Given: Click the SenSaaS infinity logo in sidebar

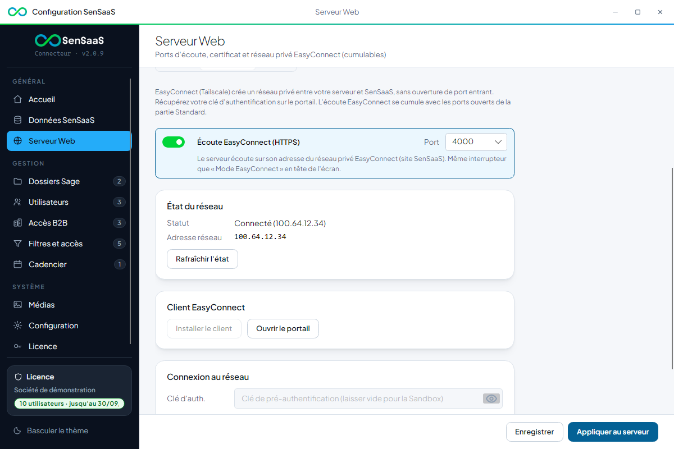Looking at the screenshot, I should [x=48, y=40].
